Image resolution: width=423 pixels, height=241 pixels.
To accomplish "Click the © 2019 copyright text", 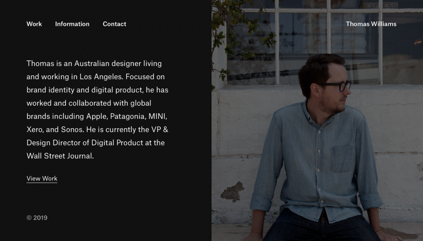I will point(37,218).
